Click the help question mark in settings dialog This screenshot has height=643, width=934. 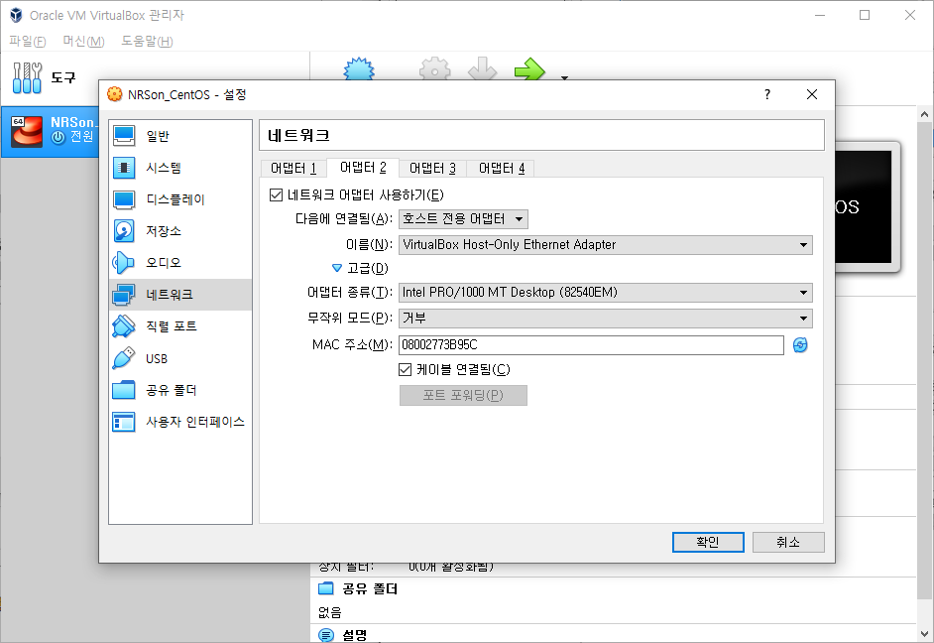767,94
